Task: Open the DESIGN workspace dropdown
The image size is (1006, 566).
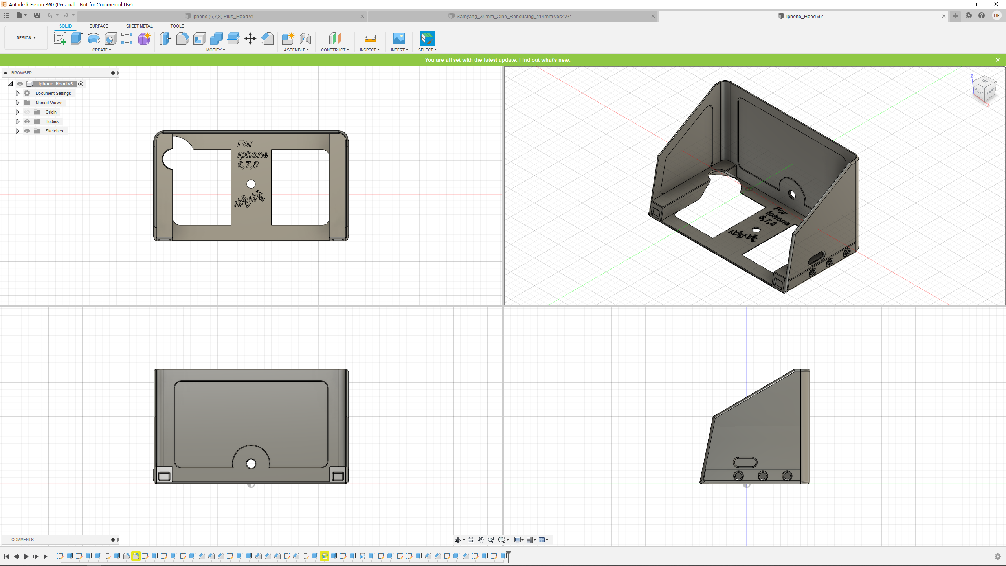Action: pyautogui.click(x=26, y=38)
